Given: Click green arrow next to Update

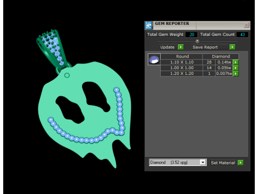Looking at the screenshot, I should (181, 47).
